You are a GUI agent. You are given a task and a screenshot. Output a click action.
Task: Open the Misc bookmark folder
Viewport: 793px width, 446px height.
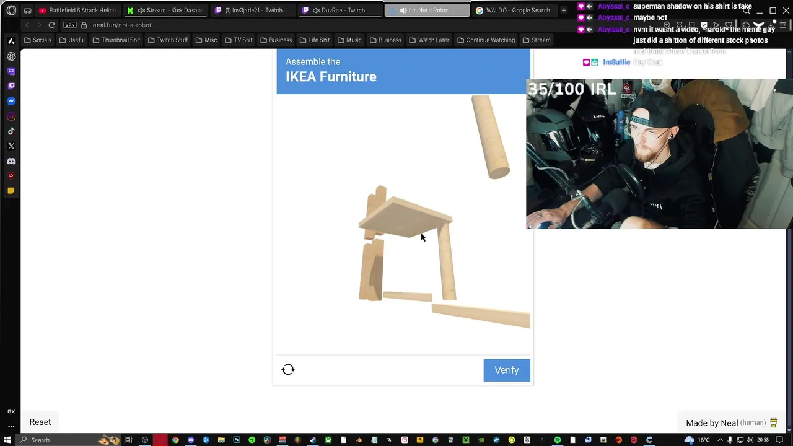(x=206, y=40)
